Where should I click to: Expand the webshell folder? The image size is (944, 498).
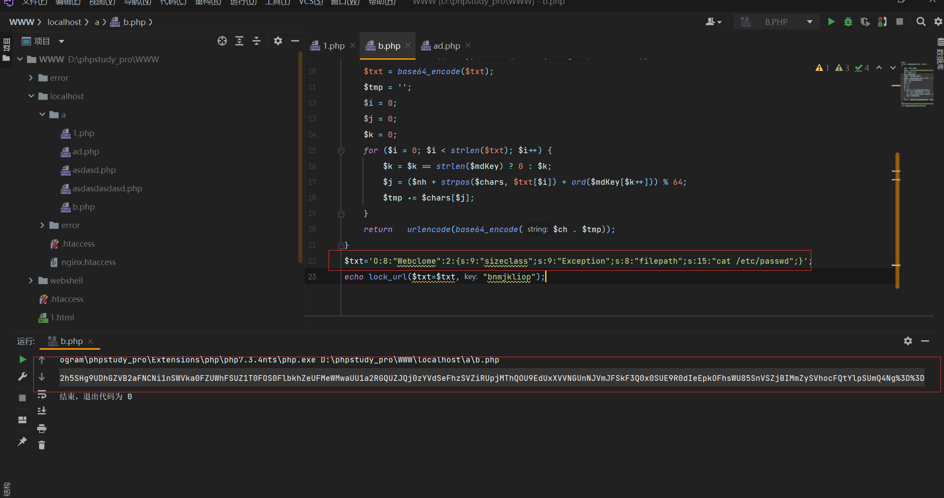pos(31,280)
